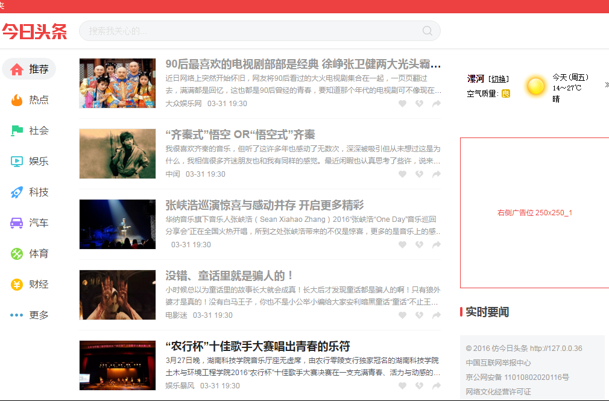Click the search magnifier icon
The width and height of the screenshot is (609, 401).
[428, 31]
